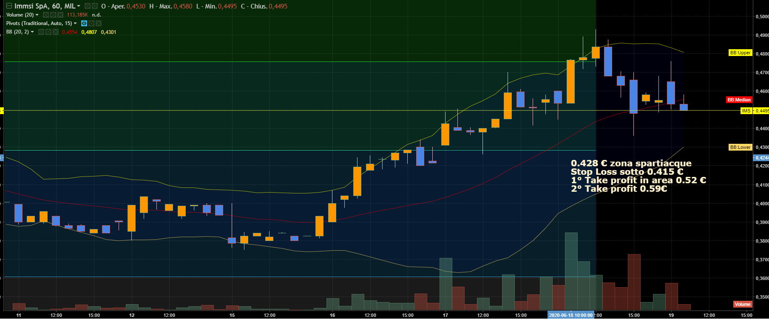
Task: Hide the Volume indicator using its eye icon
Action: coord(46,15)
